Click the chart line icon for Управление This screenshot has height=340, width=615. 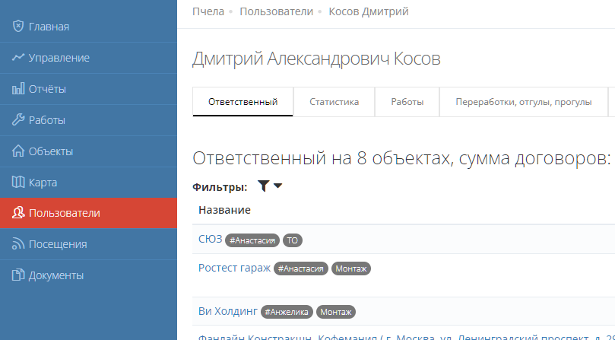pyautogui.click(x=18, y=58)
